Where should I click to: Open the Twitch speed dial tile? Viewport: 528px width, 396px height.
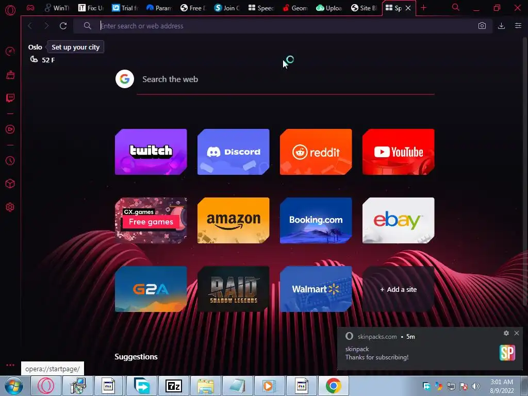click(x=151, y=152)
